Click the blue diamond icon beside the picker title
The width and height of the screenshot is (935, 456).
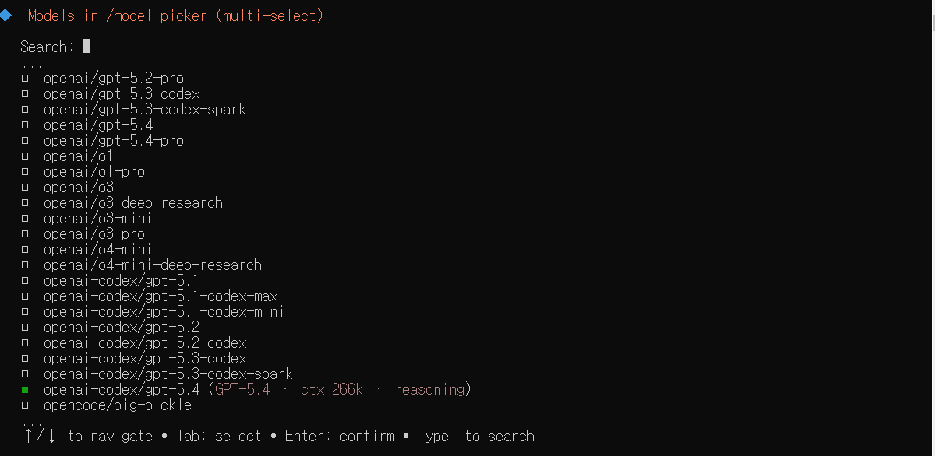click(5, 16)
